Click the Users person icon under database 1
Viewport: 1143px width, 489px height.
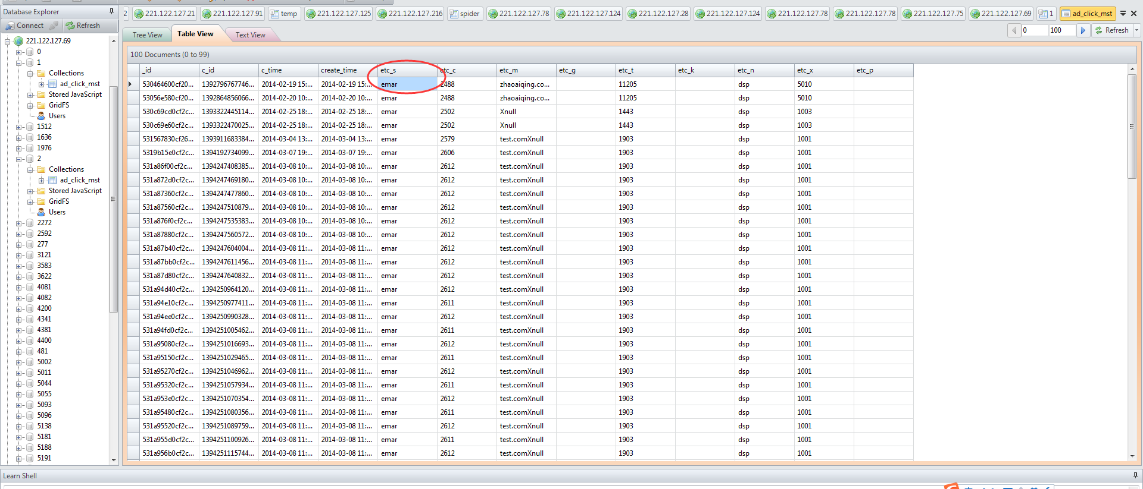41,116
